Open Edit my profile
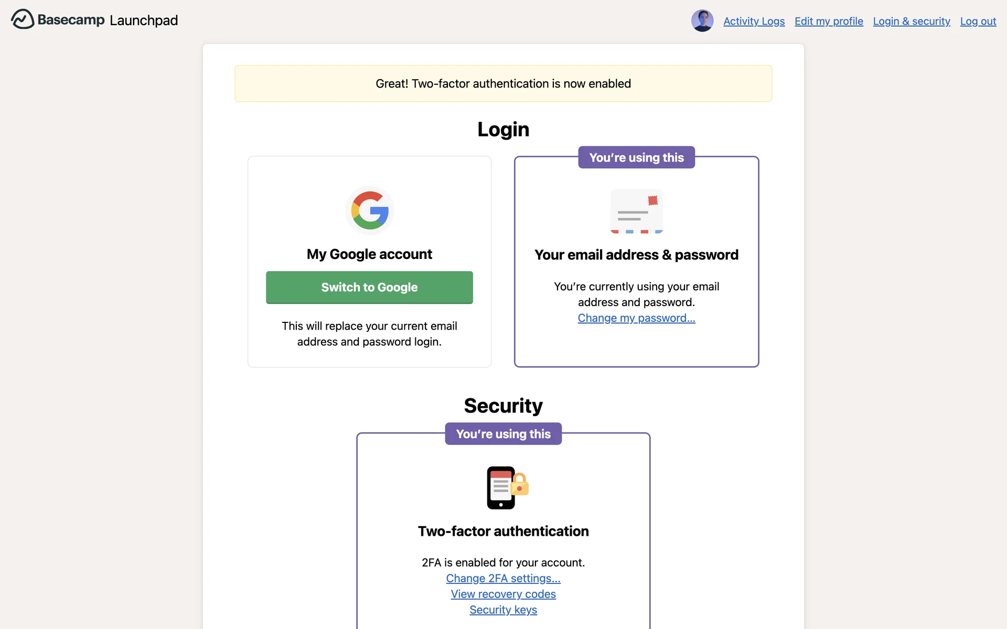 click(x=829, y=21)
